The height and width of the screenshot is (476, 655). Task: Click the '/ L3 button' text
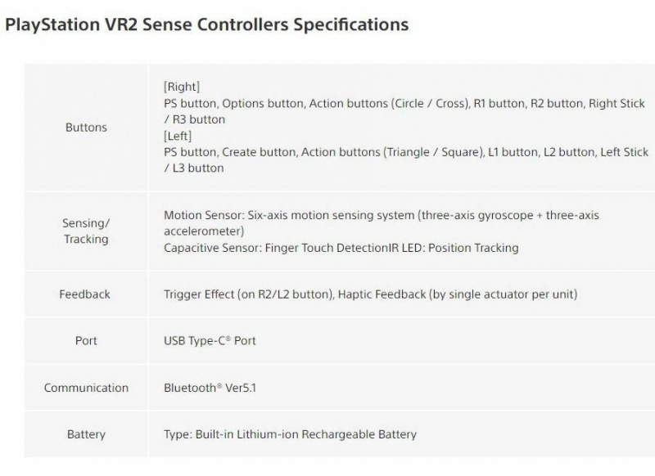pyautogui.click(x=193, y=168)
